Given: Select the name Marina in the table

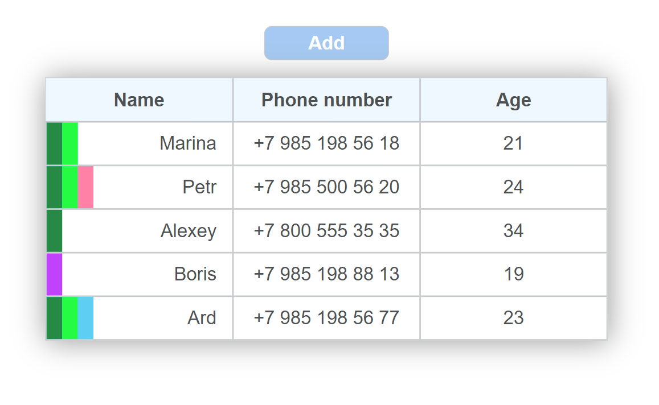Looking at the screenshot, I should [188, 143].
